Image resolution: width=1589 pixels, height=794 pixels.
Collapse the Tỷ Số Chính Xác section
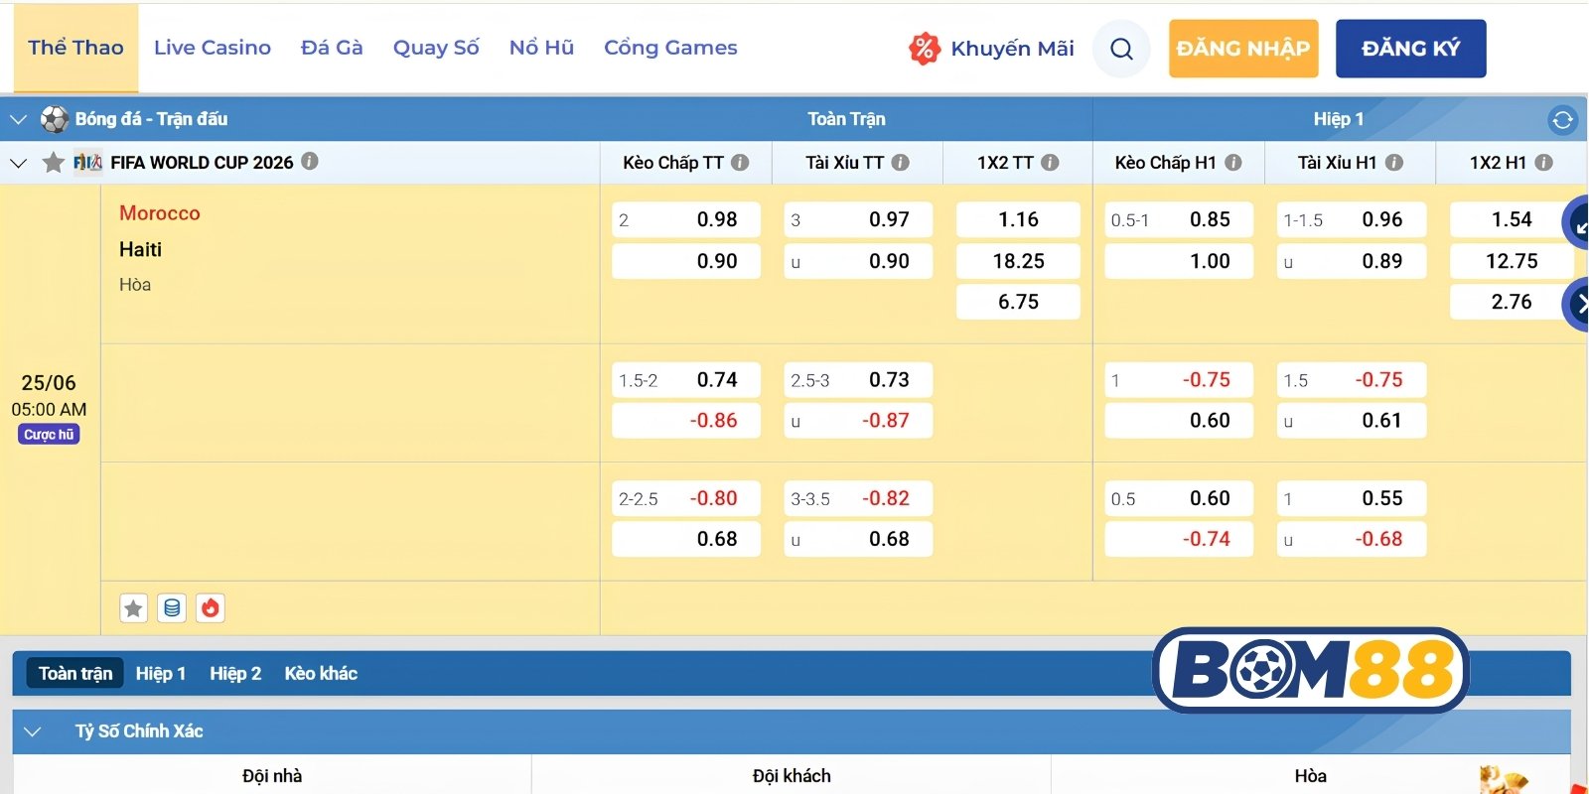point(32,731)
